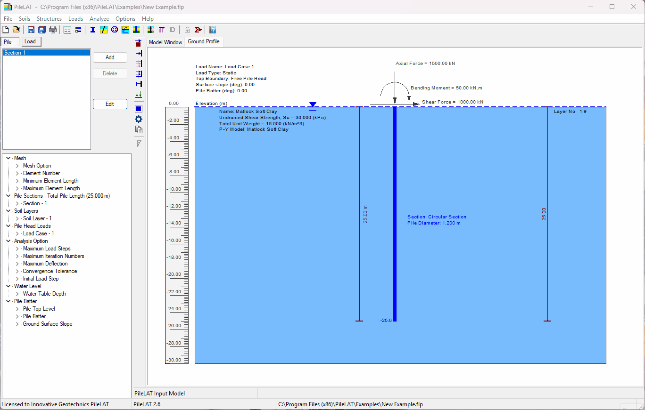Toggle the lock icon on the toolbar
645x410 pixels.
[x=187, y=29]
